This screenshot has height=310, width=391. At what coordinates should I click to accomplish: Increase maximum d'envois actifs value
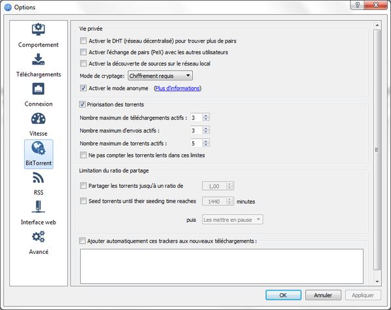206,129
